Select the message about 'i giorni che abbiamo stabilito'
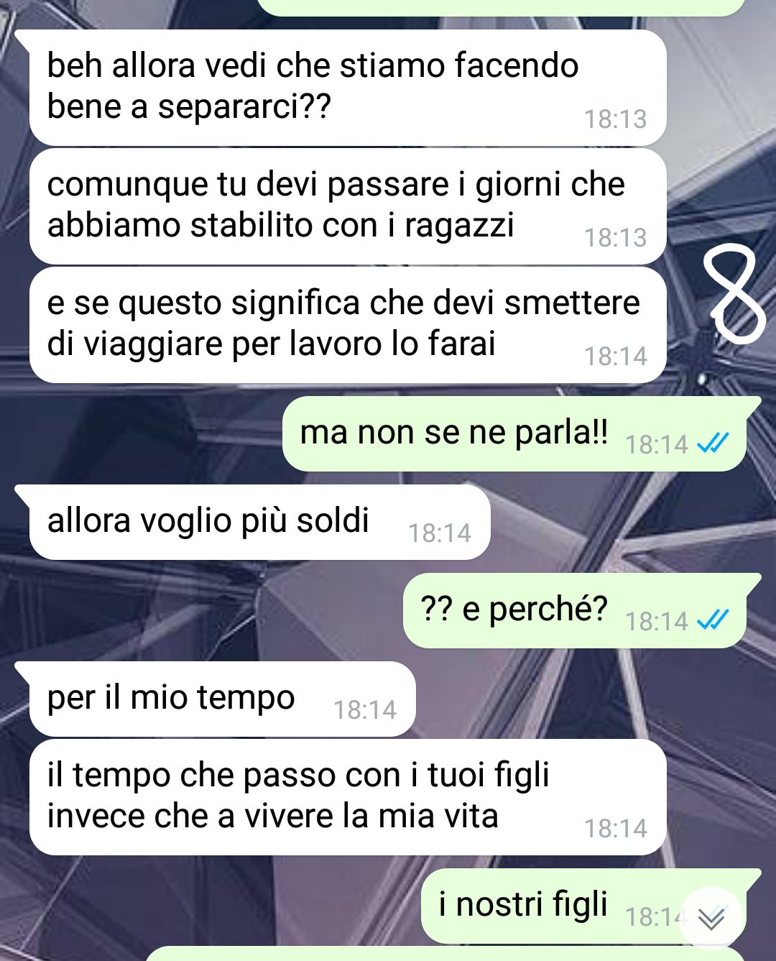 click(x=348, y=206)
